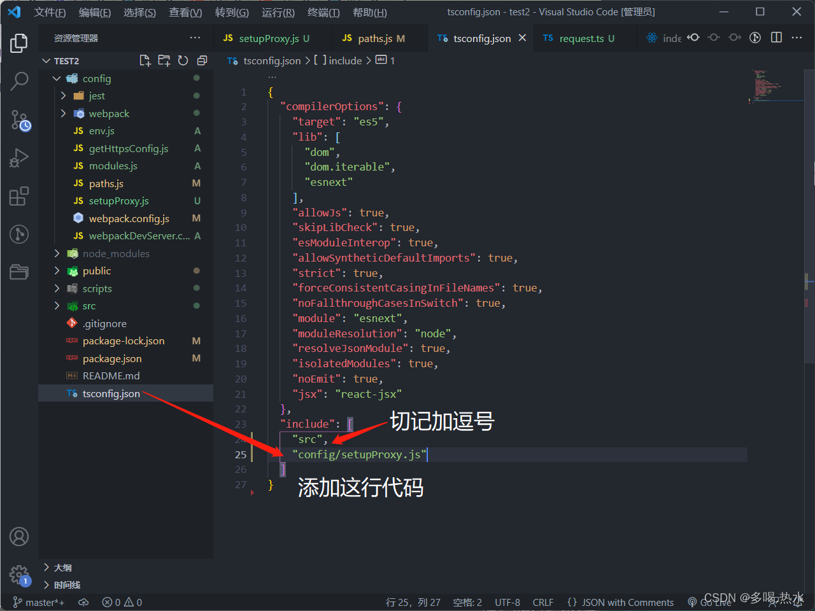
Task: Open Run and Debug view
Action: [x=19, y=158]
